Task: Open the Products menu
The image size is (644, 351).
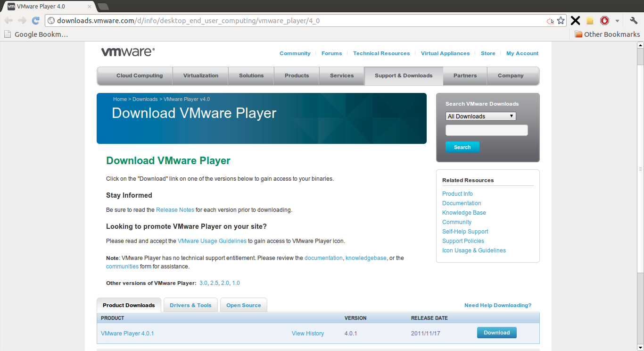Action: (297, 75)
